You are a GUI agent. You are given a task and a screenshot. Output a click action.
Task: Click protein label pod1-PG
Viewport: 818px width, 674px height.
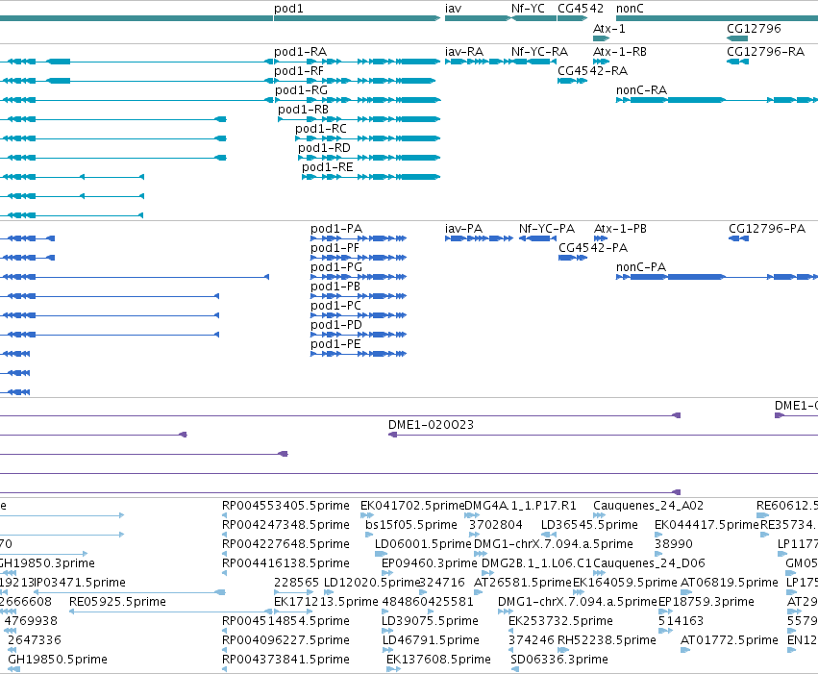(336, 267)
